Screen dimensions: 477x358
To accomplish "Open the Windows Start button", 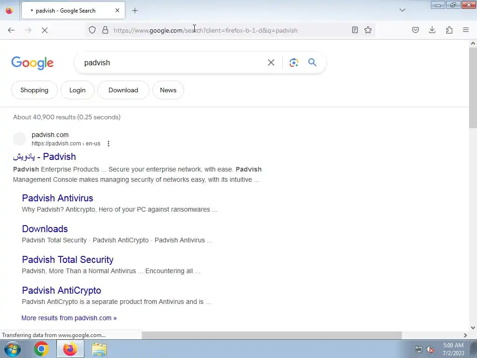I will pos(13,349).
